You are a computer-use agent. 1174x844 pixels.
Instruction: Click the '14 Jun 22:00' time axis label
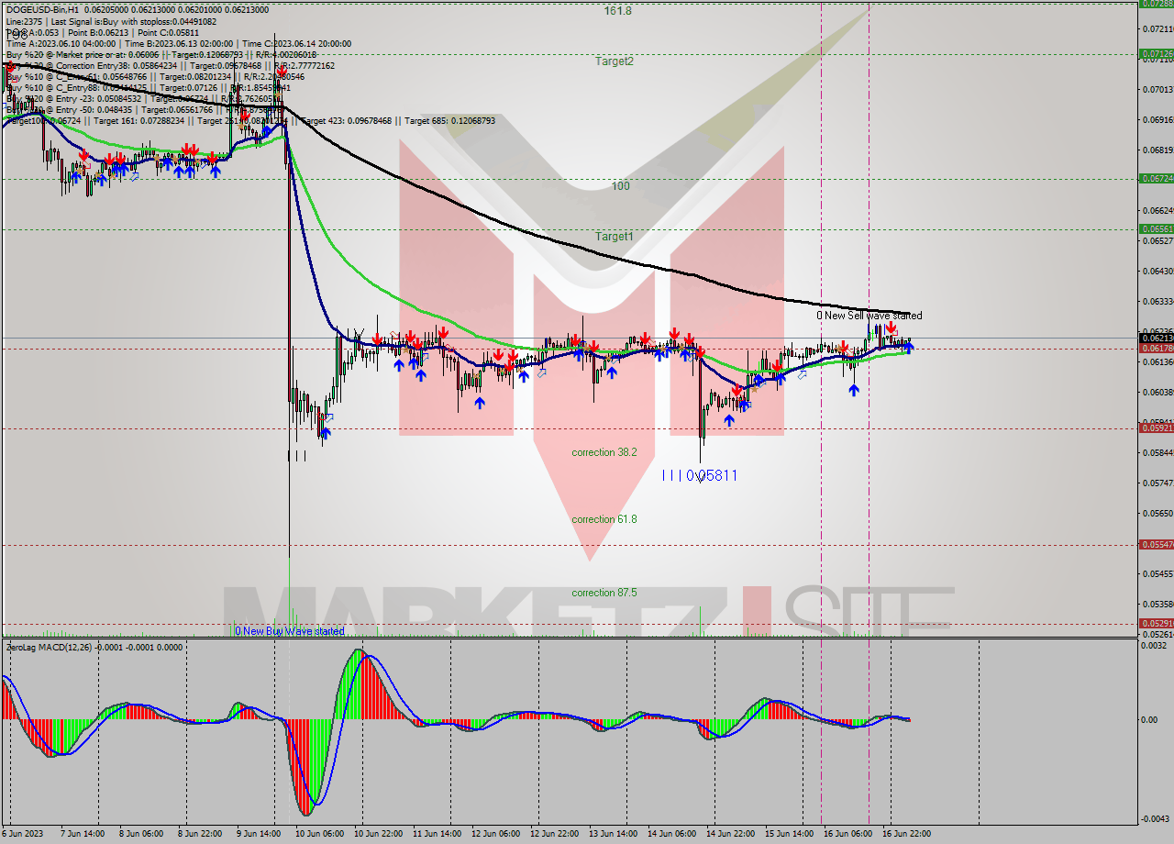730,834
